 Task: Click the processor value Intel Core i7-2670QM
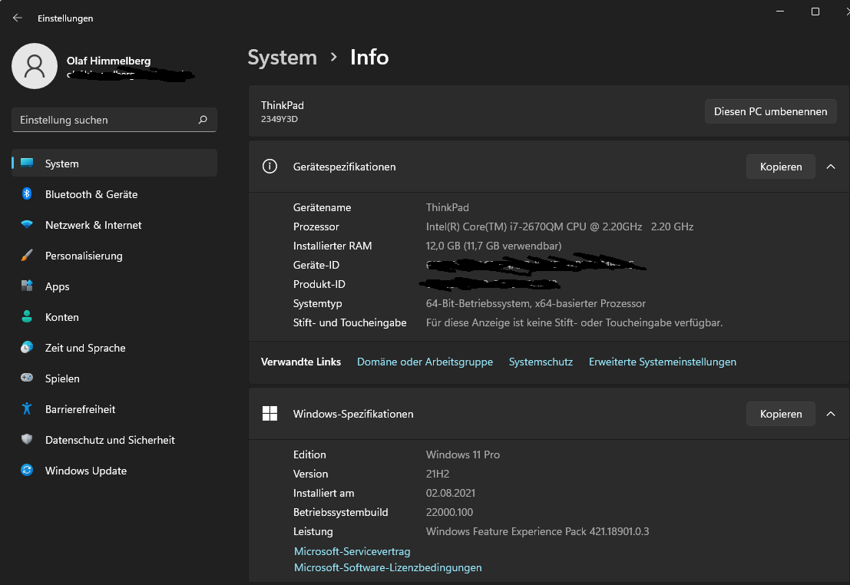click(x=560, y=226)
